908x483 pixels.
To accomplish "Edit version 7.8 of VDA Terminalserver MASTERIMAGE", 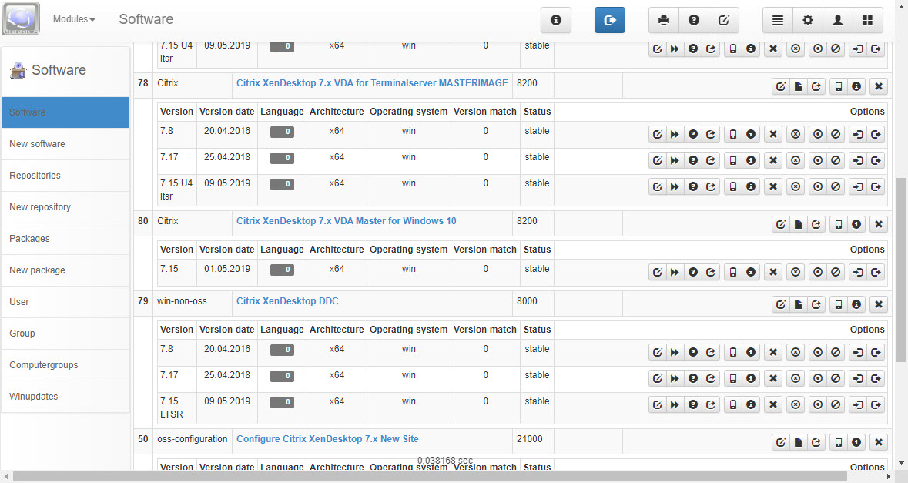I will coord(657,134).
